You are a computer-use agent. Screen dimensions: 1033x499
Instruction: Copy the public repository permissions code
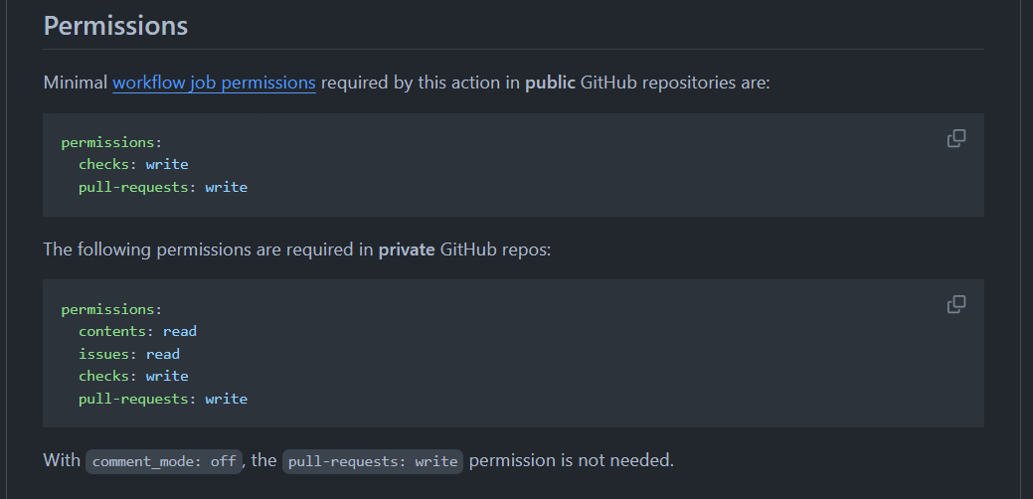tap(955, 138)
